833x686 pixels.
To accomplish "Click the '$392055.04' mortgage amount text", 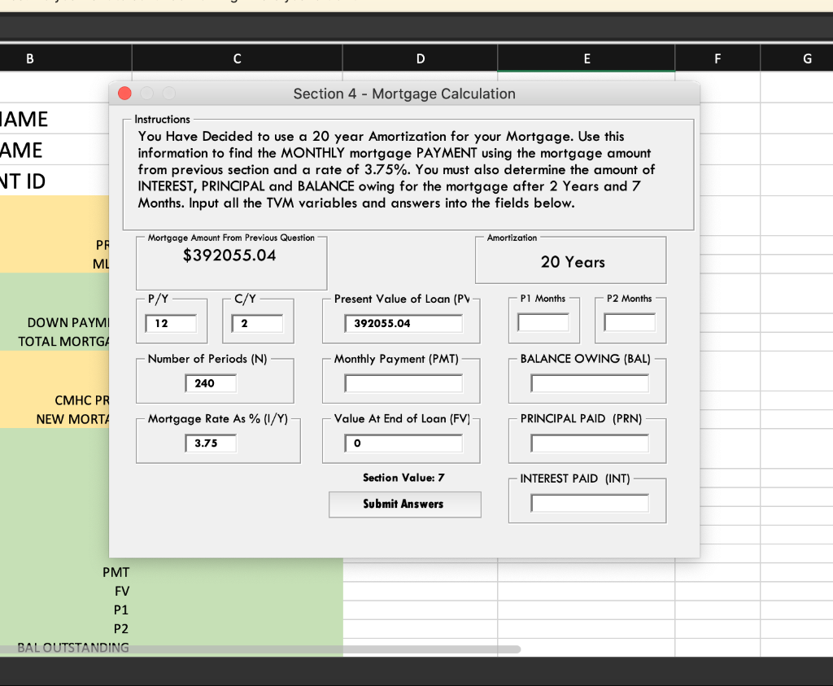I will click(229, 256).
